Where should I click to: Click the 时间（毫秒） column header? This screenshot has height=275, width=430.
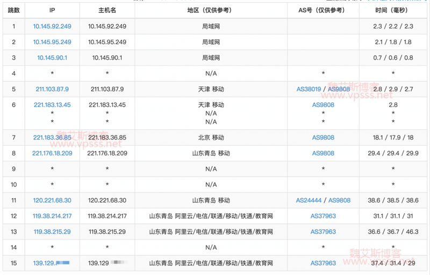click(393, 10)
